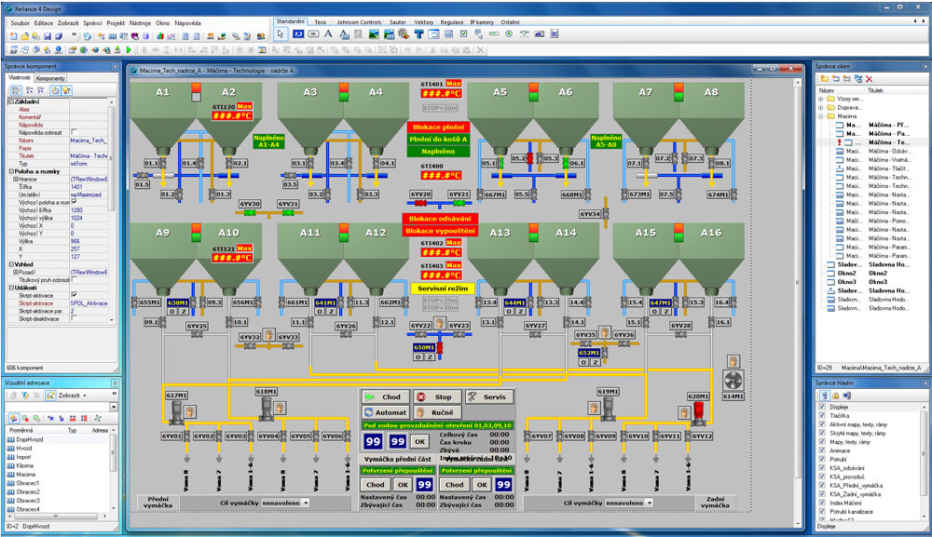This screenshot has height=537, width=932.
Task: Select the DoprHvozd variable row
Action: pos(58,439)
